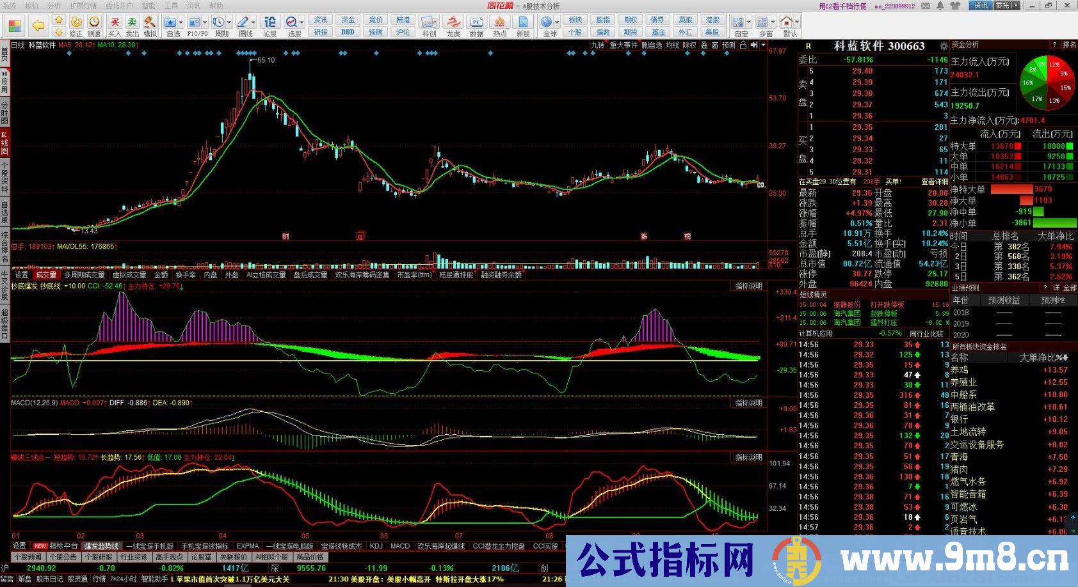This screenshot has width=1078, height=587.
Task: Toggle 均线 moving average display
Action: [x=672, y=45]
